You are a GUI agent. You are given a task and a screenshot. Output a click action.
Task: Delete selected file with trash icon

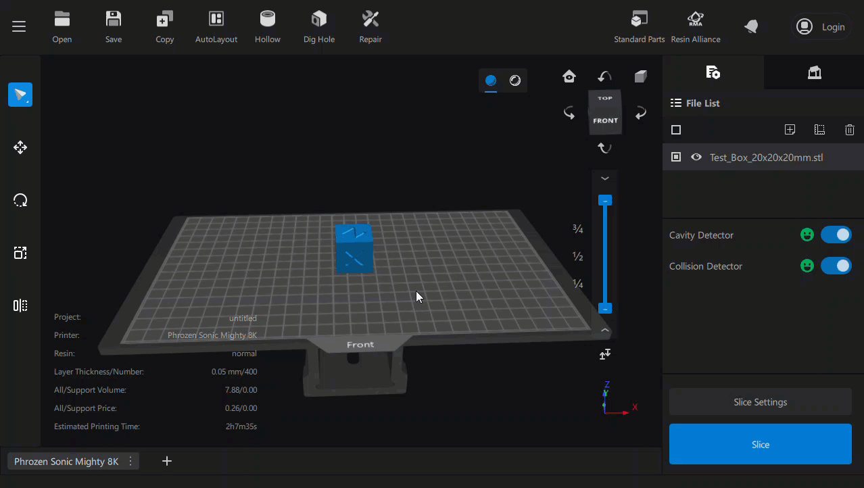(850, 130)
